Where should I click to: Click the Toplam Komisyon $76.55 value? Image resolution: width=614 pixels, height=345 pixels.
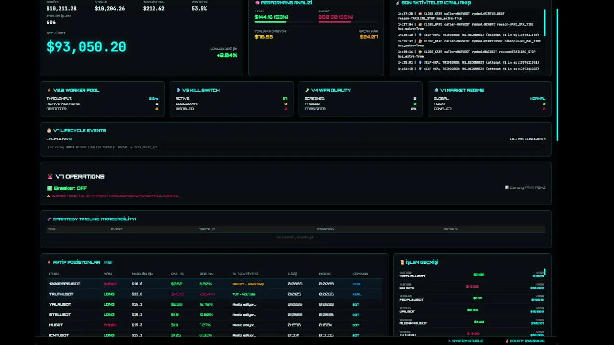point(264,37)
